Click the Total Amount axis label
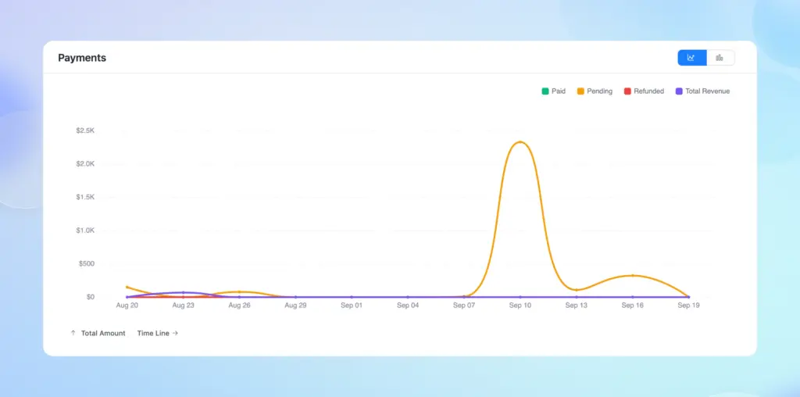This screenshot has width=800, height=397. point(103,333)
